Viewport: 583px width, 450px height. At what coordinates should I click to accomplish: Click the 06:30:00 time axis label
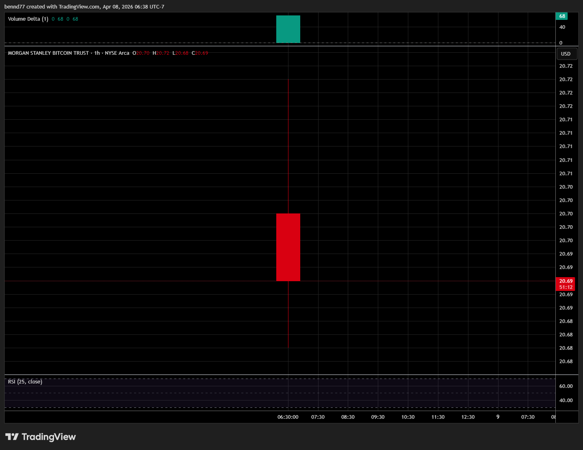[288, 417]
